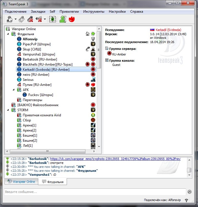
Task: Select user Blackhells [RU-Amber][RU-Topaz]
Action: click(48, 64)
